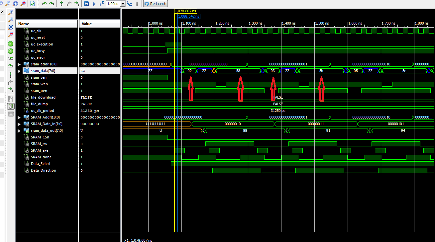Step the simulation one line
This screenshot has height=242, width=435.
[x=130, y=4]
